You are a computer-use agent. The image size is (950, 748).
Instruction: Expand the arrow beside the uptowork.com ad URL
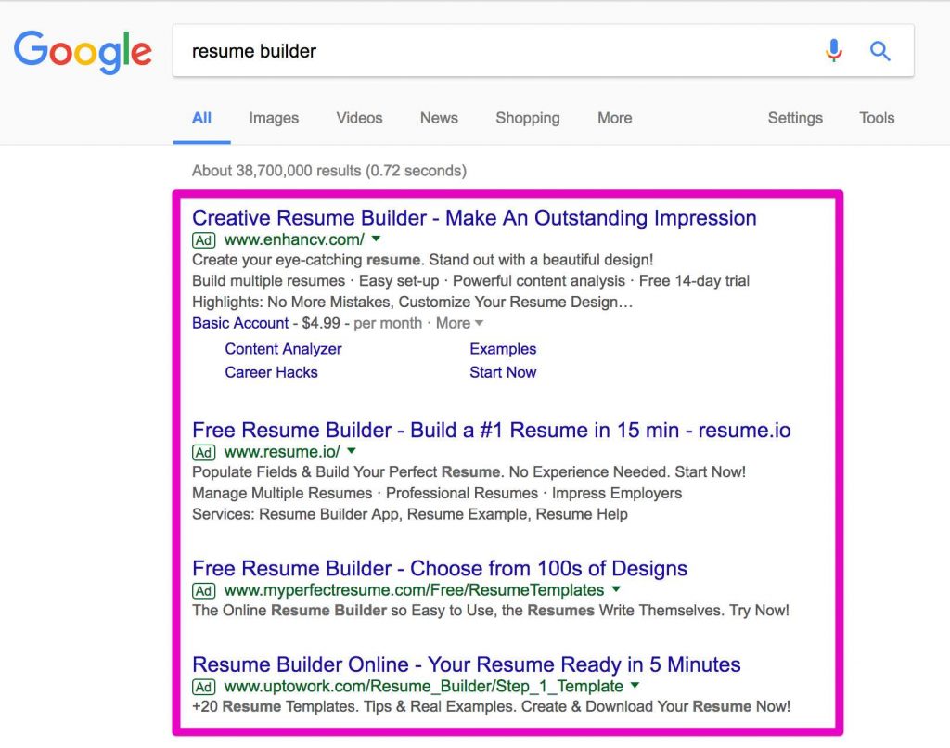point(635,687)
